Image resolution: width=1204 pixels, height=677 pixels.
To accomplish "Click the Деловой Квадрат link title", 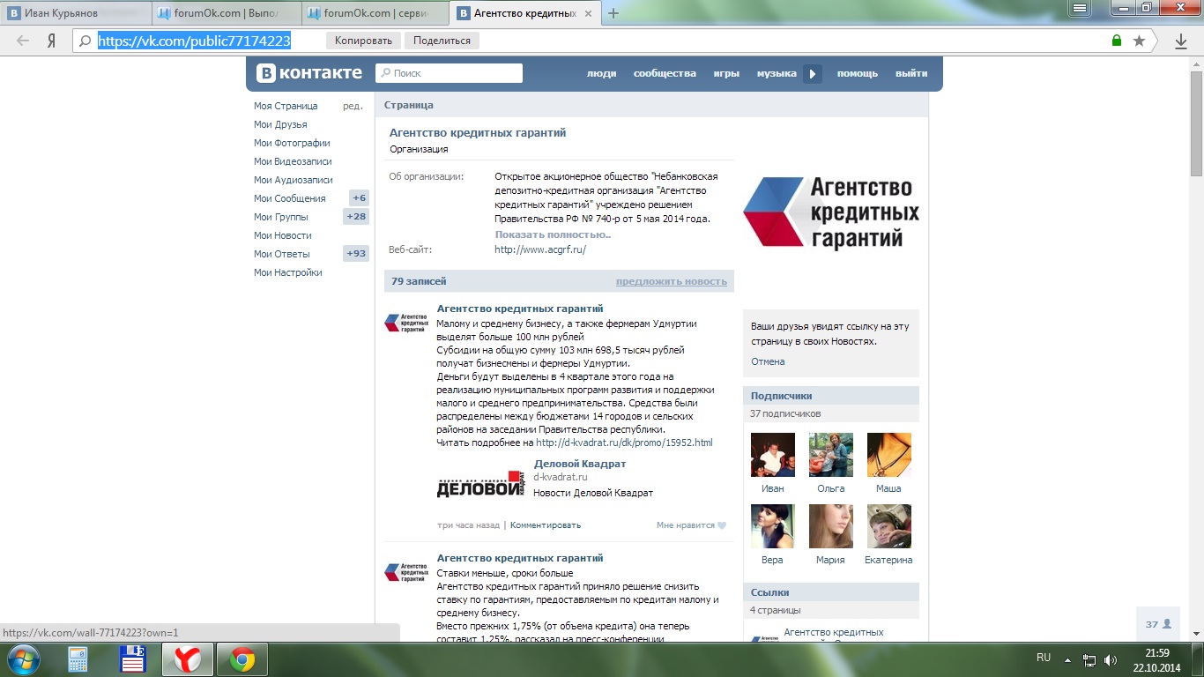I will (580, 464).
